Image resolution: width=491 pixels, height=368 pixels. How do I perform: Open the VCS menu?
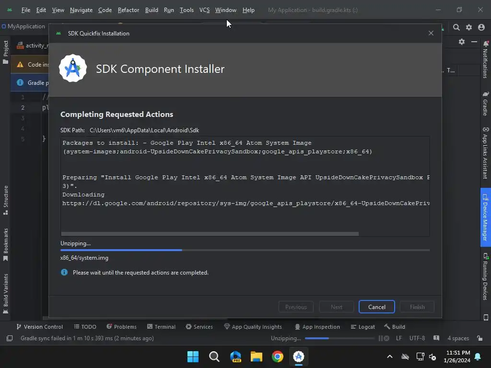point(204,10)
